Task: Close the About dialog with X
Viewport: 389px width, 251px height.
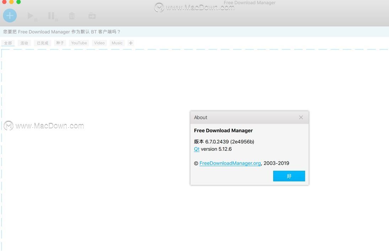Action: [x=301, y=117]
